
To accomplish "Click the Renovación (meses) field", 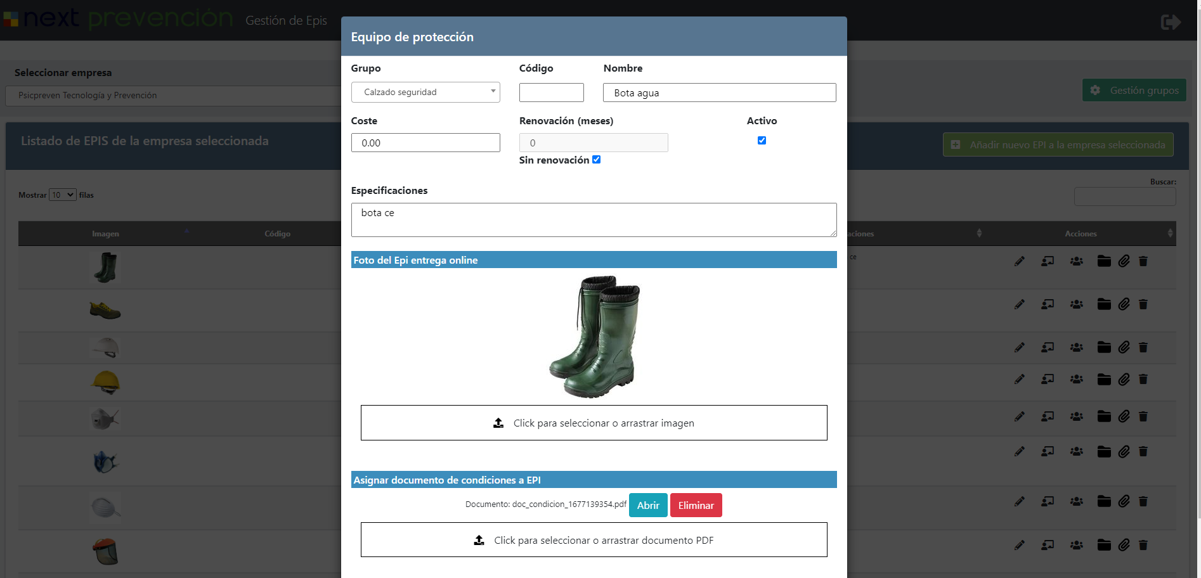I will [x=594, y=143].
